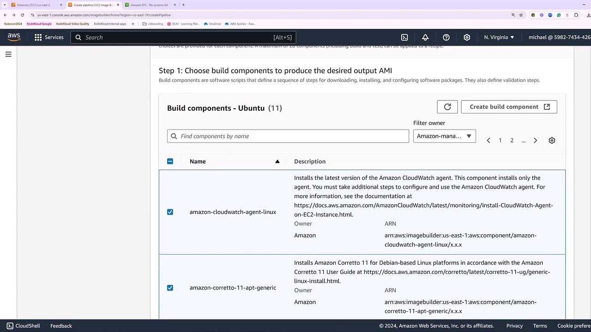
Task: Go to next page of components
Action: [535, 140]
